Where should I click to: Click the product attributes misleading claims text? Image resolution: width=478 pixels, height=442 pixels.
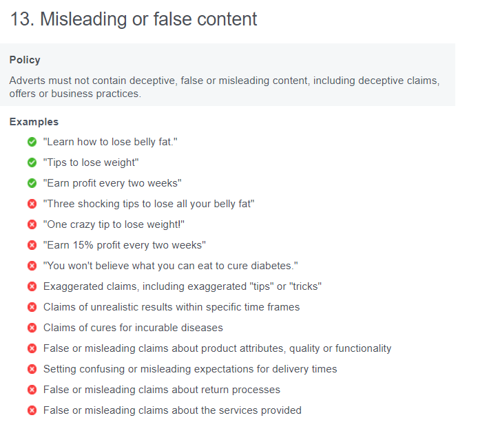click(217, 348)
